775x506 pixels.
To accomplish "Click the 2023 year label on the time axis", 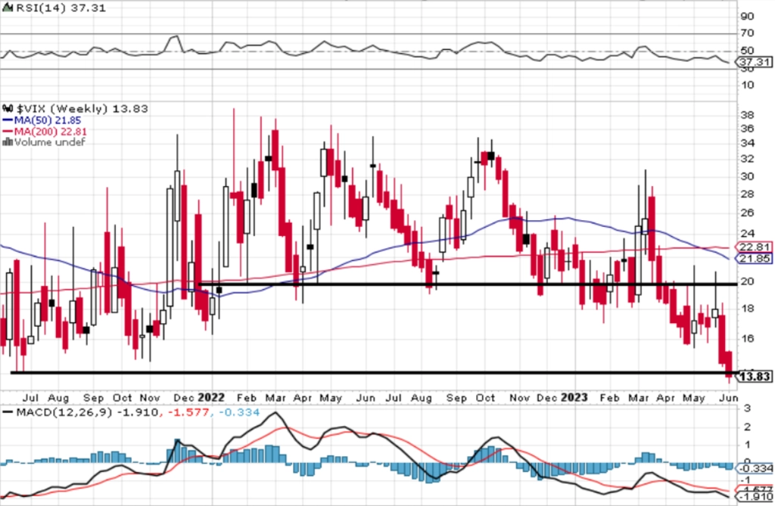I will click(x=574, y=397).
